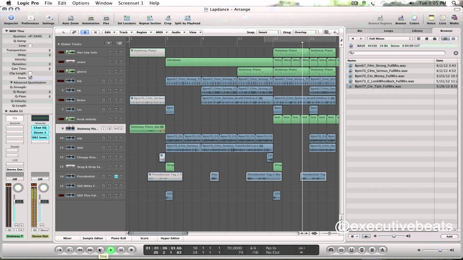Collapse the MIDI Thru section

pos(7,31)
